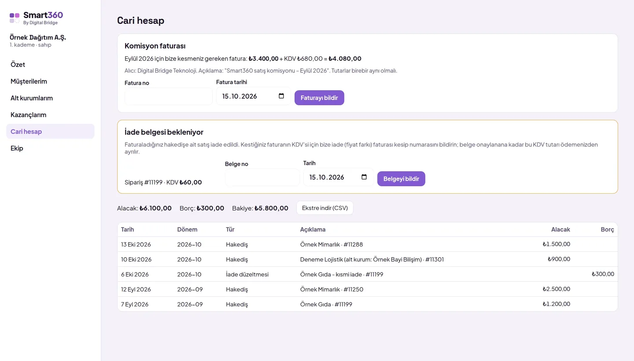Focus the Belge no input field
The image size is (634, 361).
tap(262, 177)
